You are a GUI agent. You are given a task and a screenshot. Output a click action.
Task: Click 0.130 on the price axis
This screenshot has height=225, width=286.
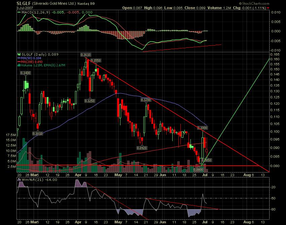[275, 91]
